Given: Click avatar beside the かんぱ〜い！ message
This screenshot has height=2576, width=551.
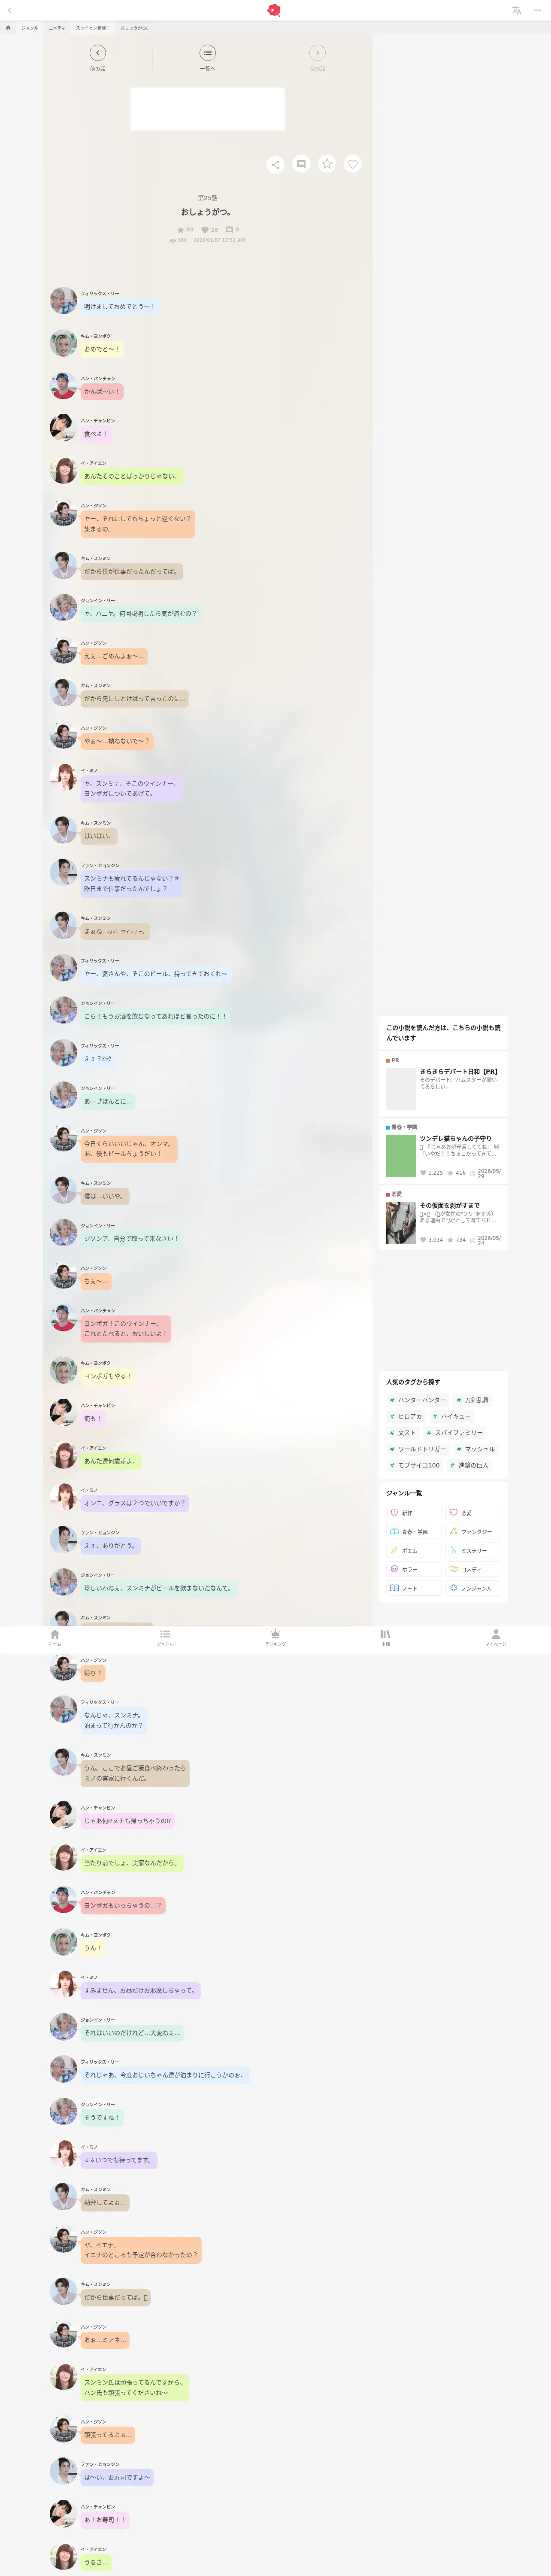Looking at the screenshot, I should point(63,386).
